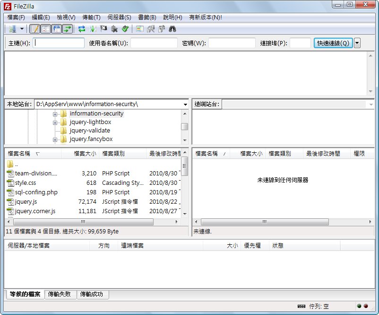
Task: Sort local files by 檔案大小 column
Action: pyautogui.click(x=80, y=154)
